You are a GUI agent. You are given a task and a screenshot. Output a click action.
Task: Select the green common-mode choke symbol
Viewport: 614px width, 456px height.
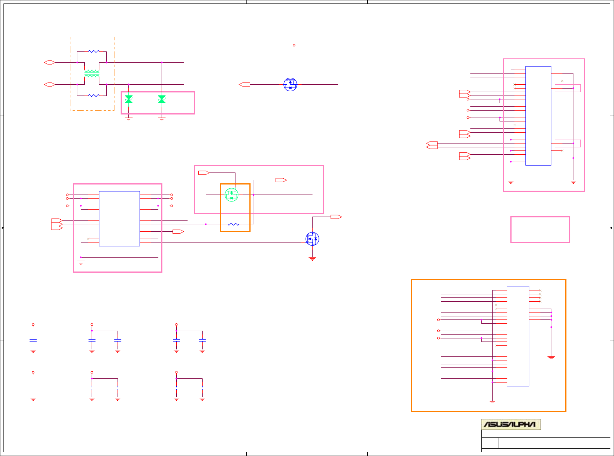point(92,73)
